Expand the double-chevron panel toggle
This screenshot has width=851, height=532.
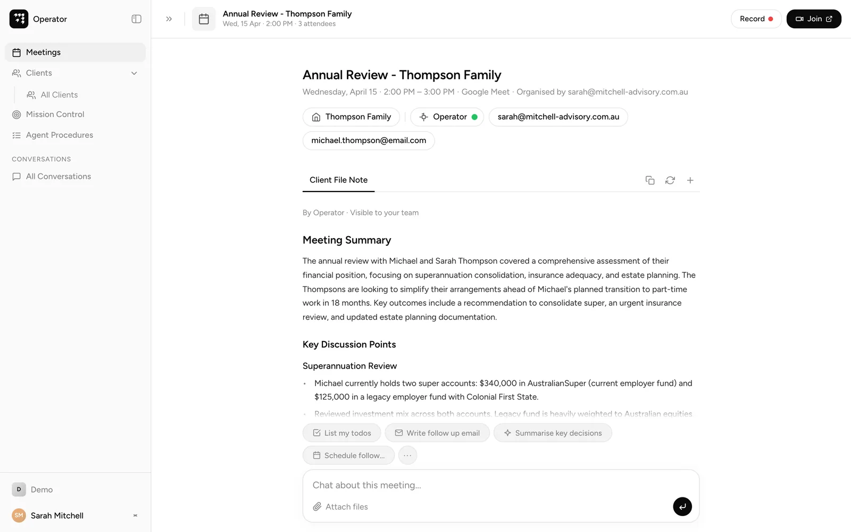point(169,19)
